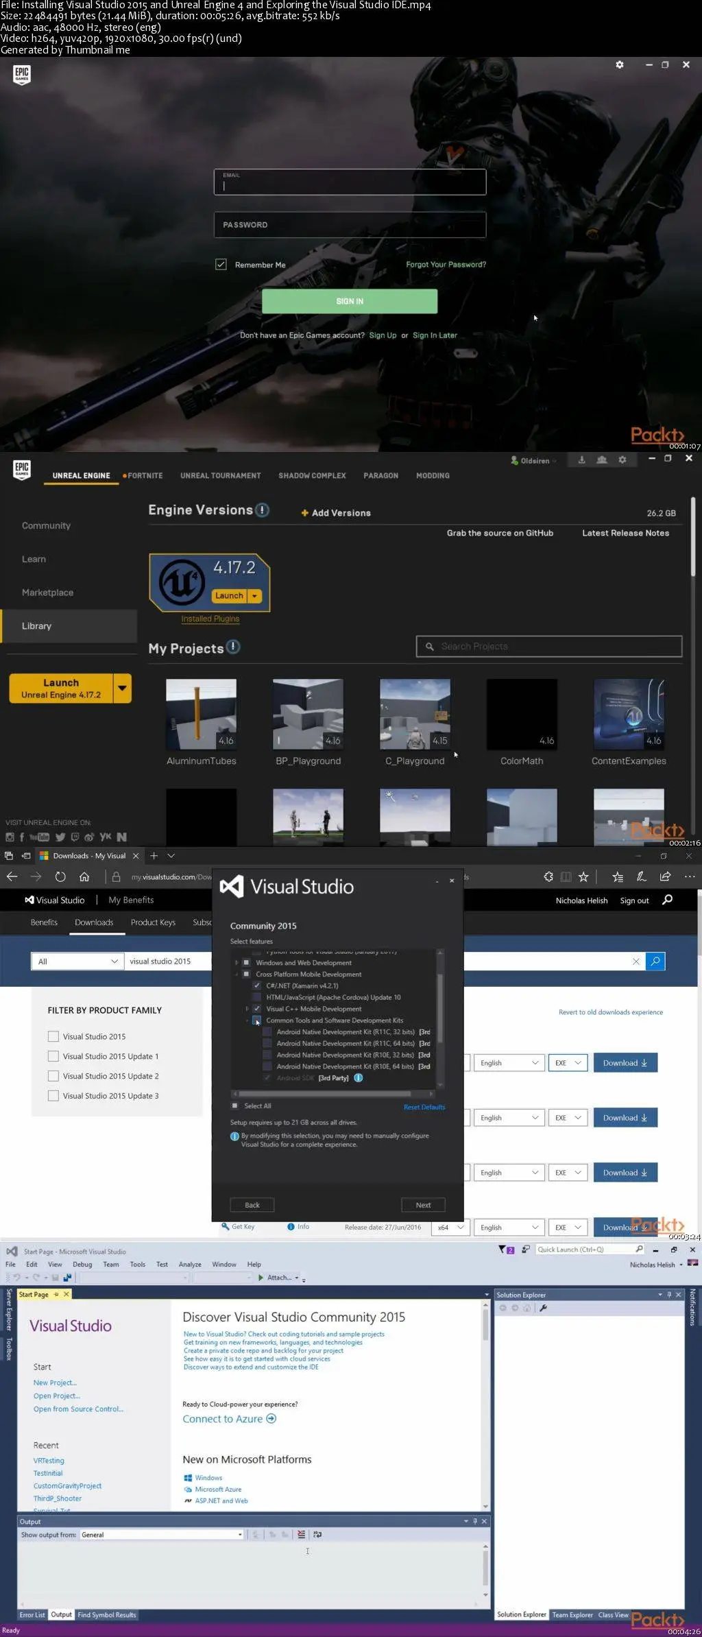
Task: Open downloads icon in Epic launcher header
Action: coord(581,460)
